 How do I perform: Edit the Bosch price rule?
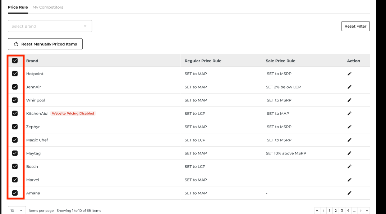[349, 166]
